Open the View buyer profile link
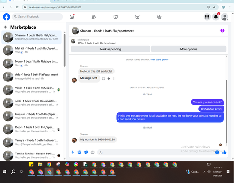This screenshot has width=234, height=183. pyautogui.click(x=159, y=59)
